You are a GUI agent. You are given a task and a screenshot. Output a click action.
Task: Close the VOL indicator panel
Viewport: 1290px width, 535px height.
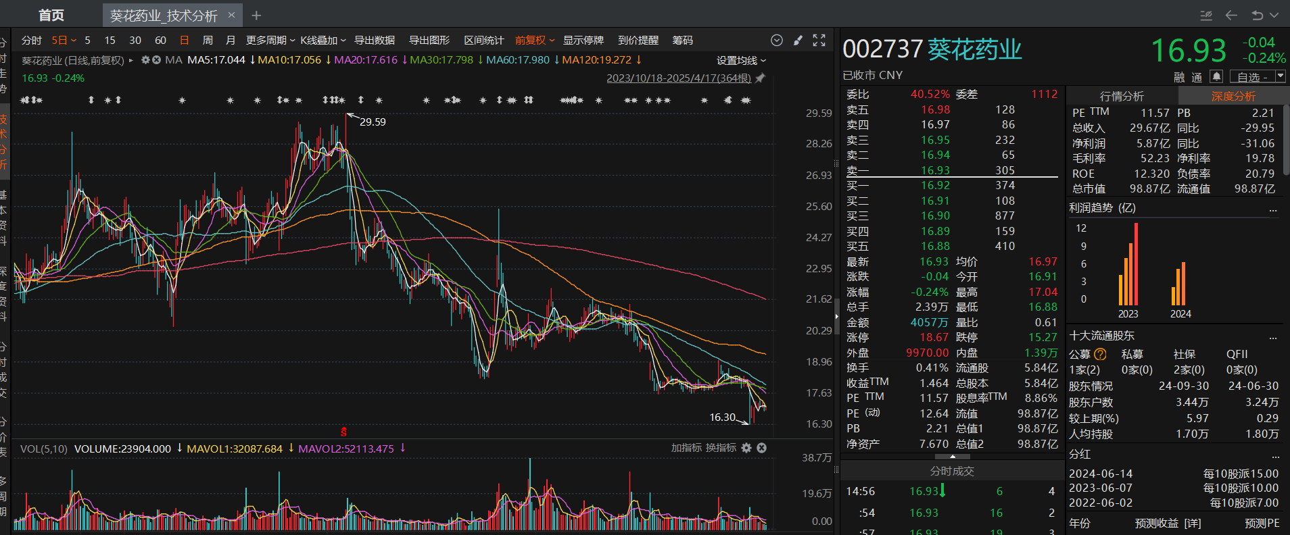(761, 448)
